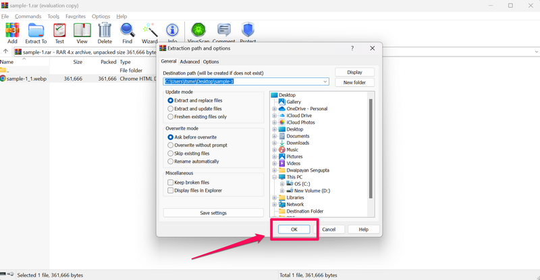Click the folder tree vertical scrollbar
540x280 pixels.
pyautogui.click(x=371, y=149)
